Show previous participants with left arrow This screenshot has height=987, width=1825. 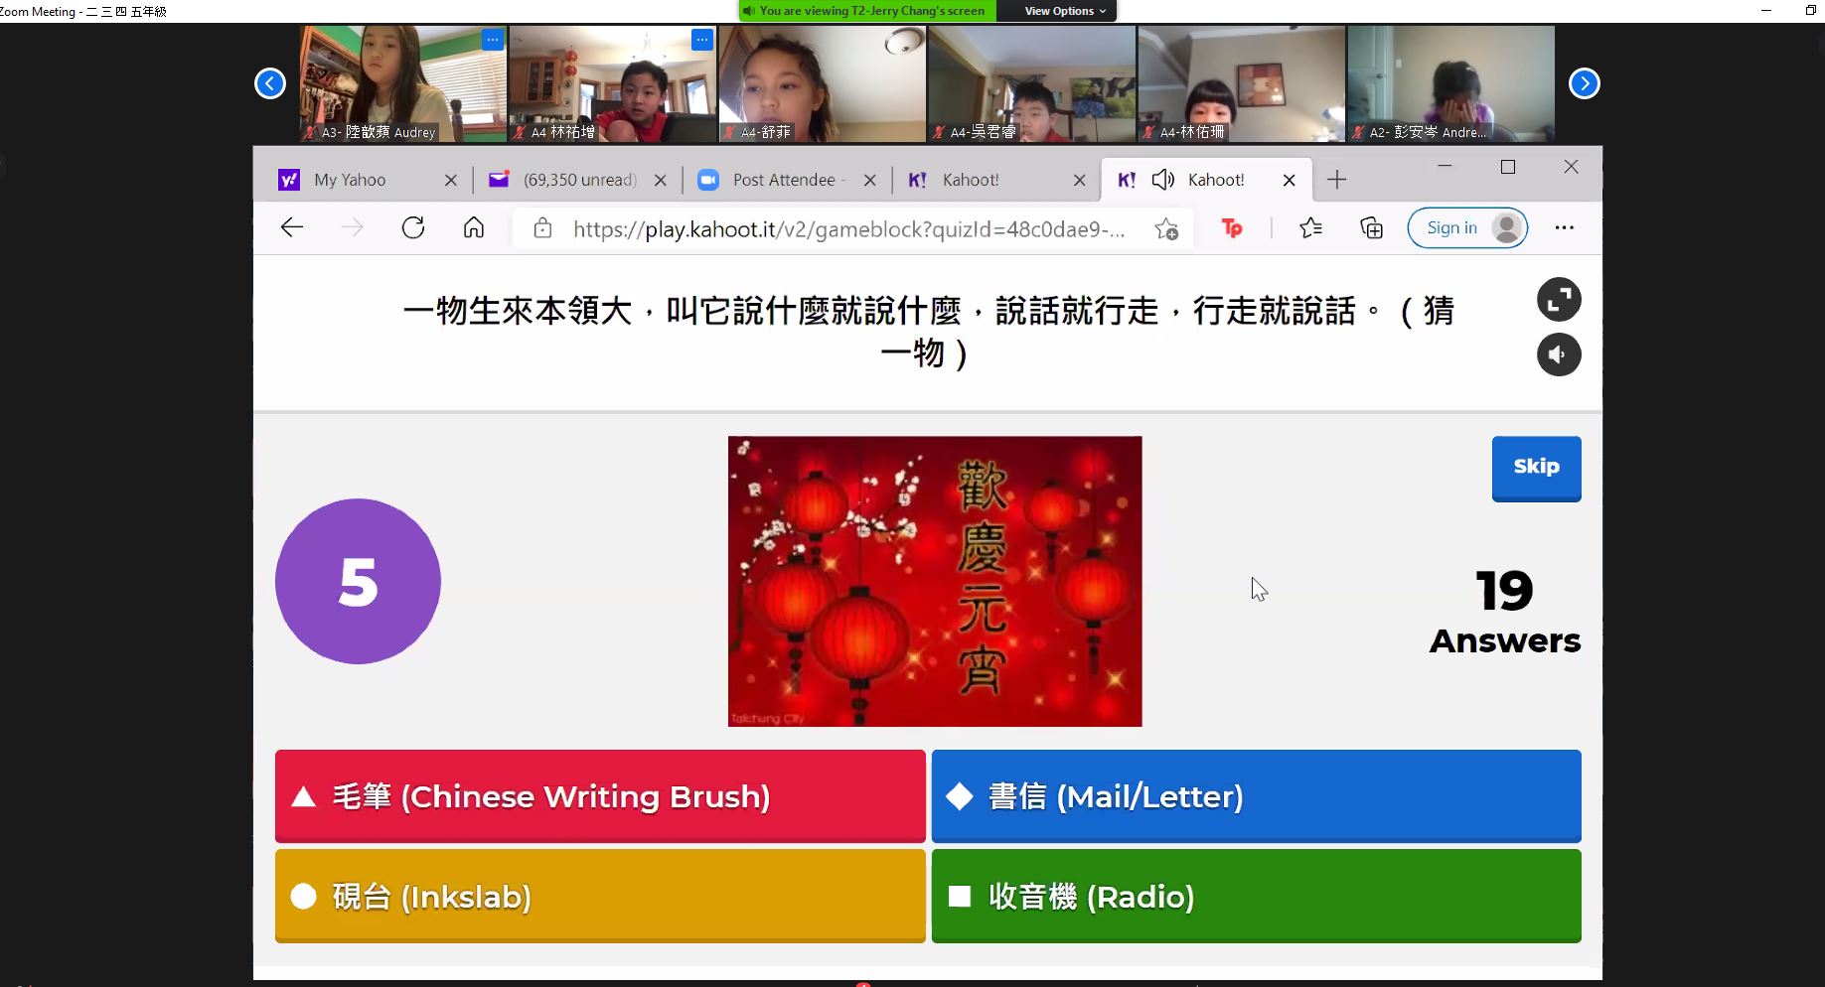pyautogui.click(x=270, y=83)
